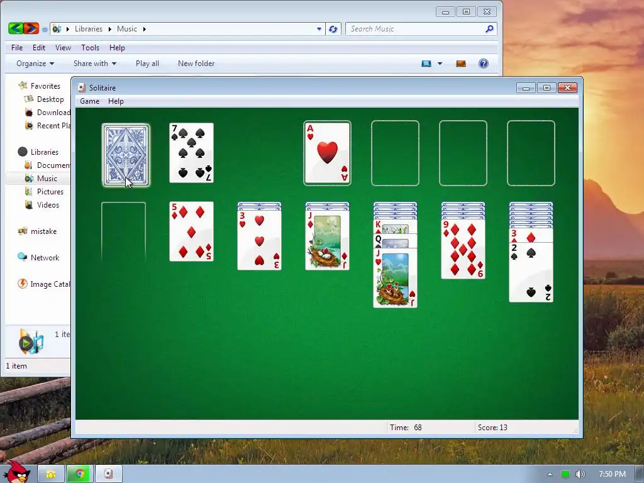Open View menu in Music window
Screen dimensions: 644x483
pyautogui.click(x=64, y=48)
